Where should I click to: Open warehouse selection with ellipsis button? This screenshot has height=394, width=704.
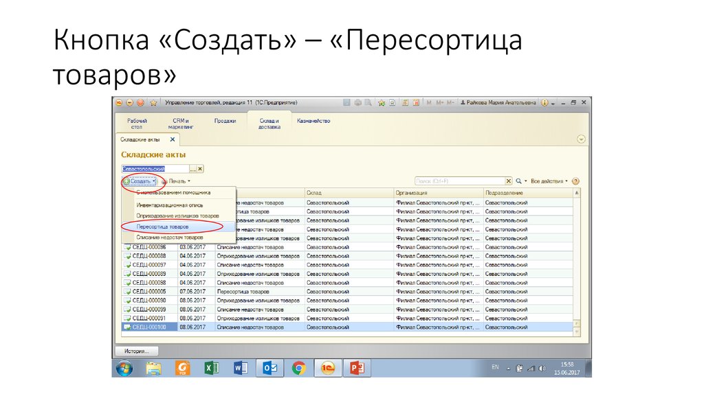[x=193, y=168]
